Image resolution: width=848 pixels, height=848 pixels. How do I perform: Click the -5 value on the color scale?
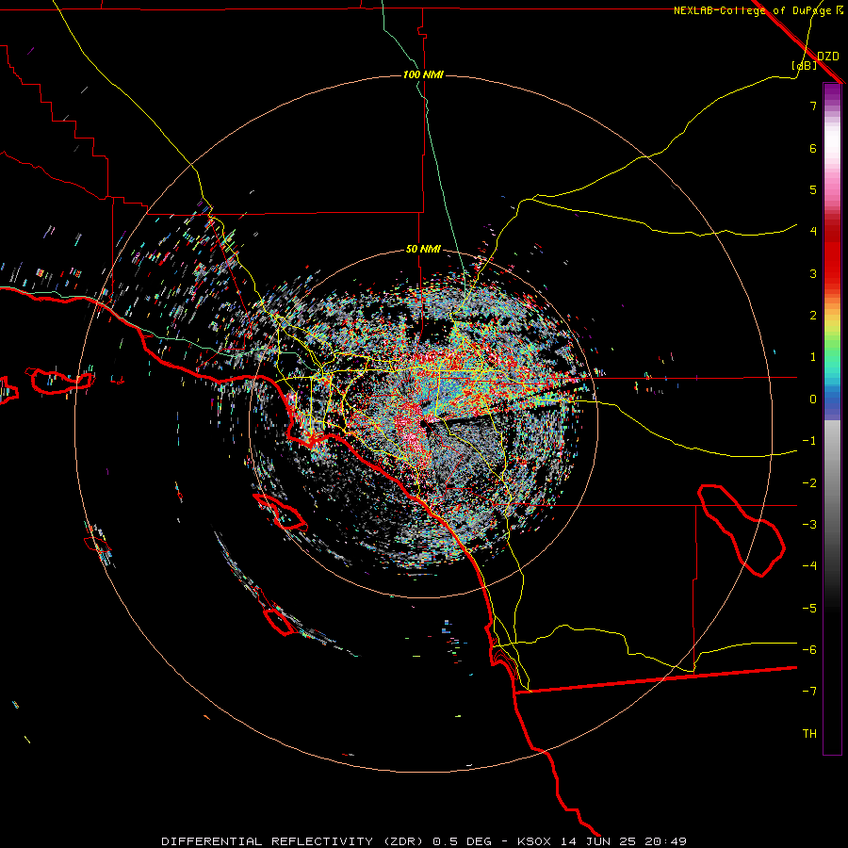pos(809,609)
